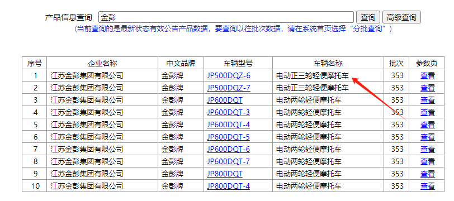Click the 中文品牌 column header
This screenshot has height=201, width=454.
[181, 63]
